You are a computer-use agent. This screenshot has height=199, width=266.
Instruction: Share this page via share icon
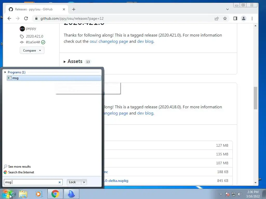pyautogui.click(x=217, y=18)
